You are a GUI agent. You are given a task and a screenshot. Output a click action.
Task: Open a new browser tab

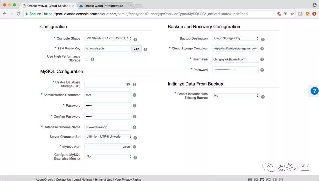pos(139,6)
